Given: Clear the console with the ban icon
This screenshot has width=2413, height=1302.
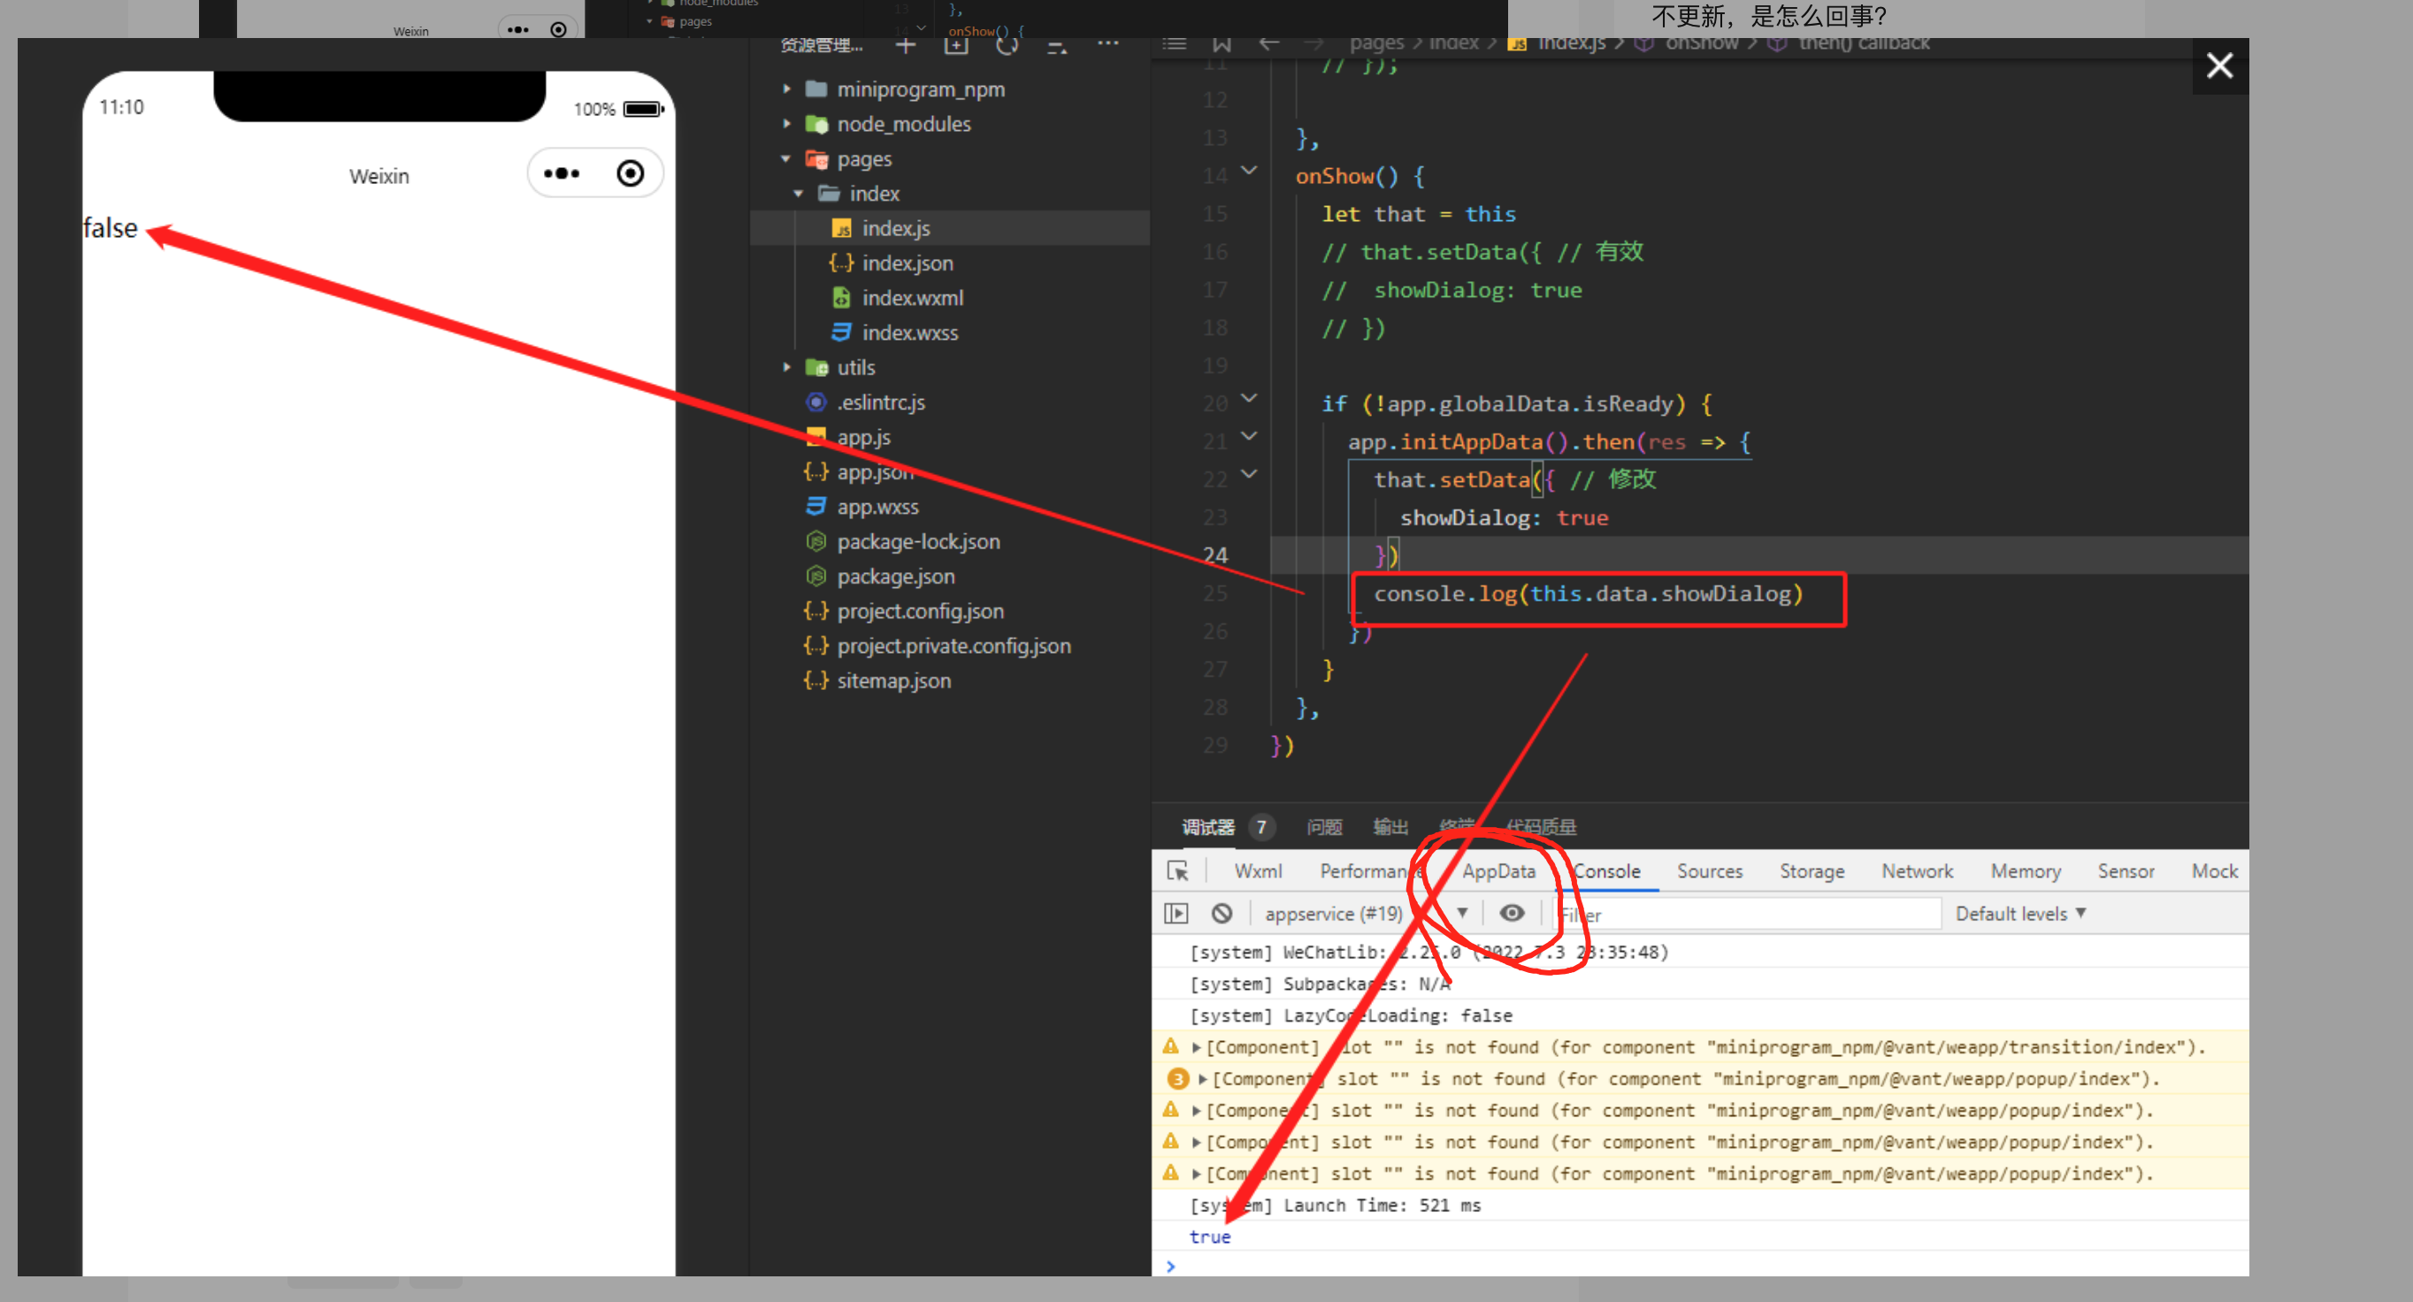Looking at the screenshot, I should (1222, 914).
